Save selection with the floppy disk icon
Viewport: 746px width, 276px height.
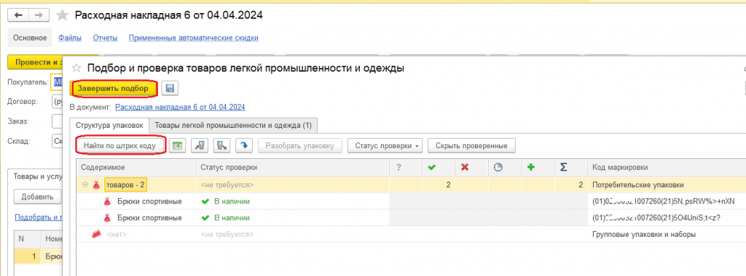(x=169, y=88)
